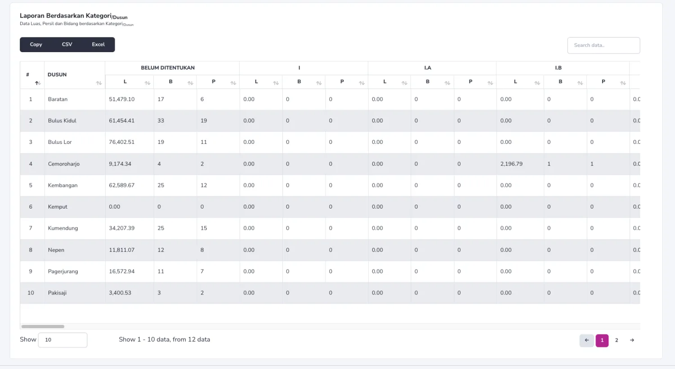Image resolution: width=675 pixels, height=369 pixels.
Task: Click the Baratan dusun cell
Action: pyautogui.click(x=58, y=99)
